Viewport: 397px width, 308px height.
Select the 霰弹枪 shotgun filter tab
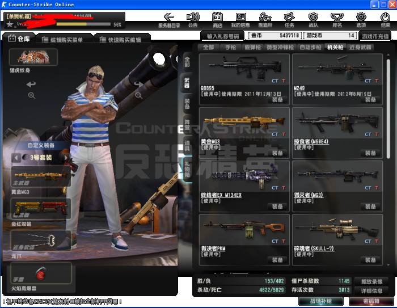tap(253, 48)
